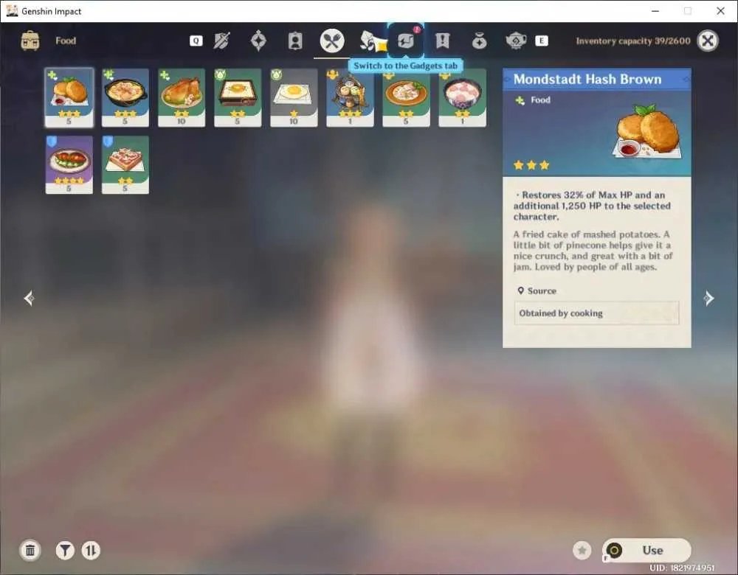Click the Q previous-tab key hint
Viewport: 738px width, 575px height.
(196, 41)
